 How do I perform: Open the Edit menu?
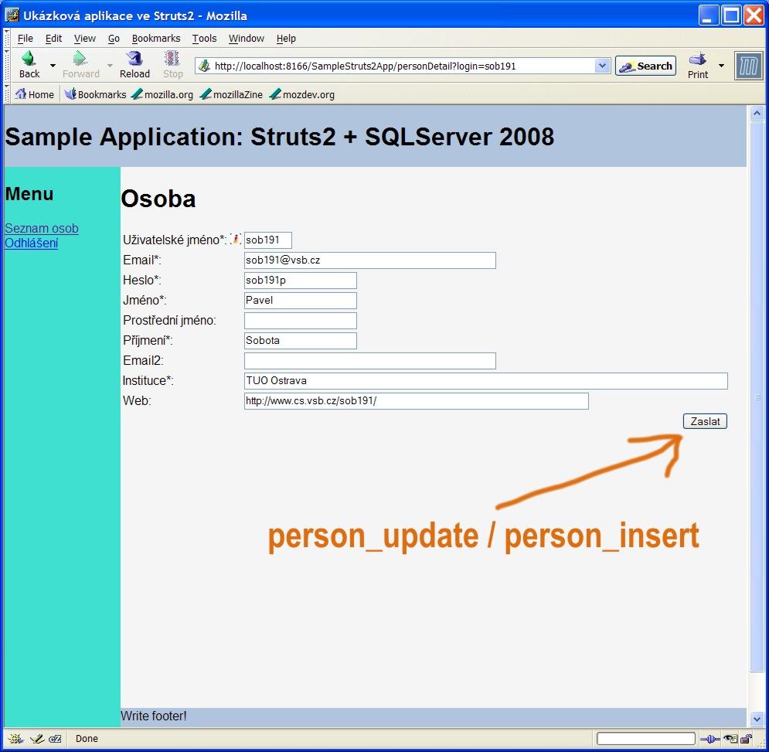click(53, 39)
